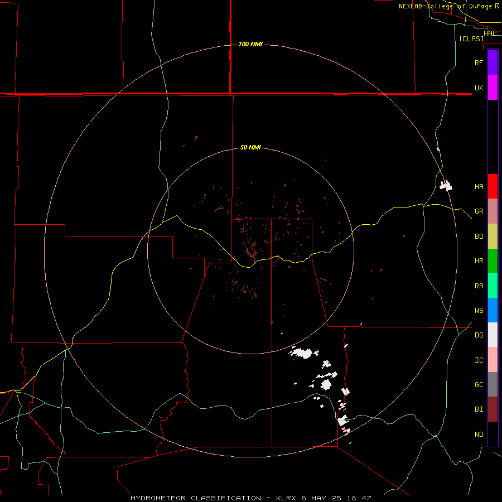Choose the mint green RA legend swatch
The image size is (502, 502).
(x=493, y=286)
